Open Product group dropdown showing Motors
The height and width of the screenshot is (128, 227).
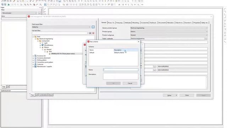coord(169,32)
